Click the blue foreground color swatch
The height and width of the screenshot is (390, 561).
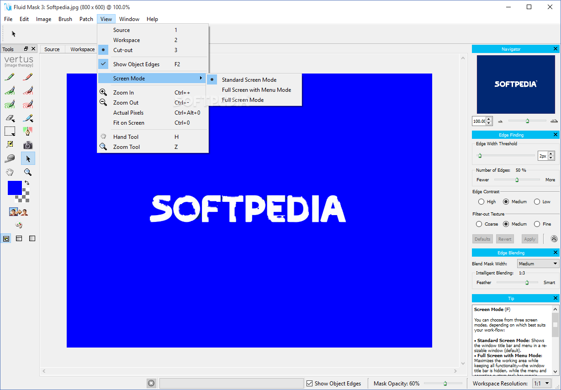15,188
